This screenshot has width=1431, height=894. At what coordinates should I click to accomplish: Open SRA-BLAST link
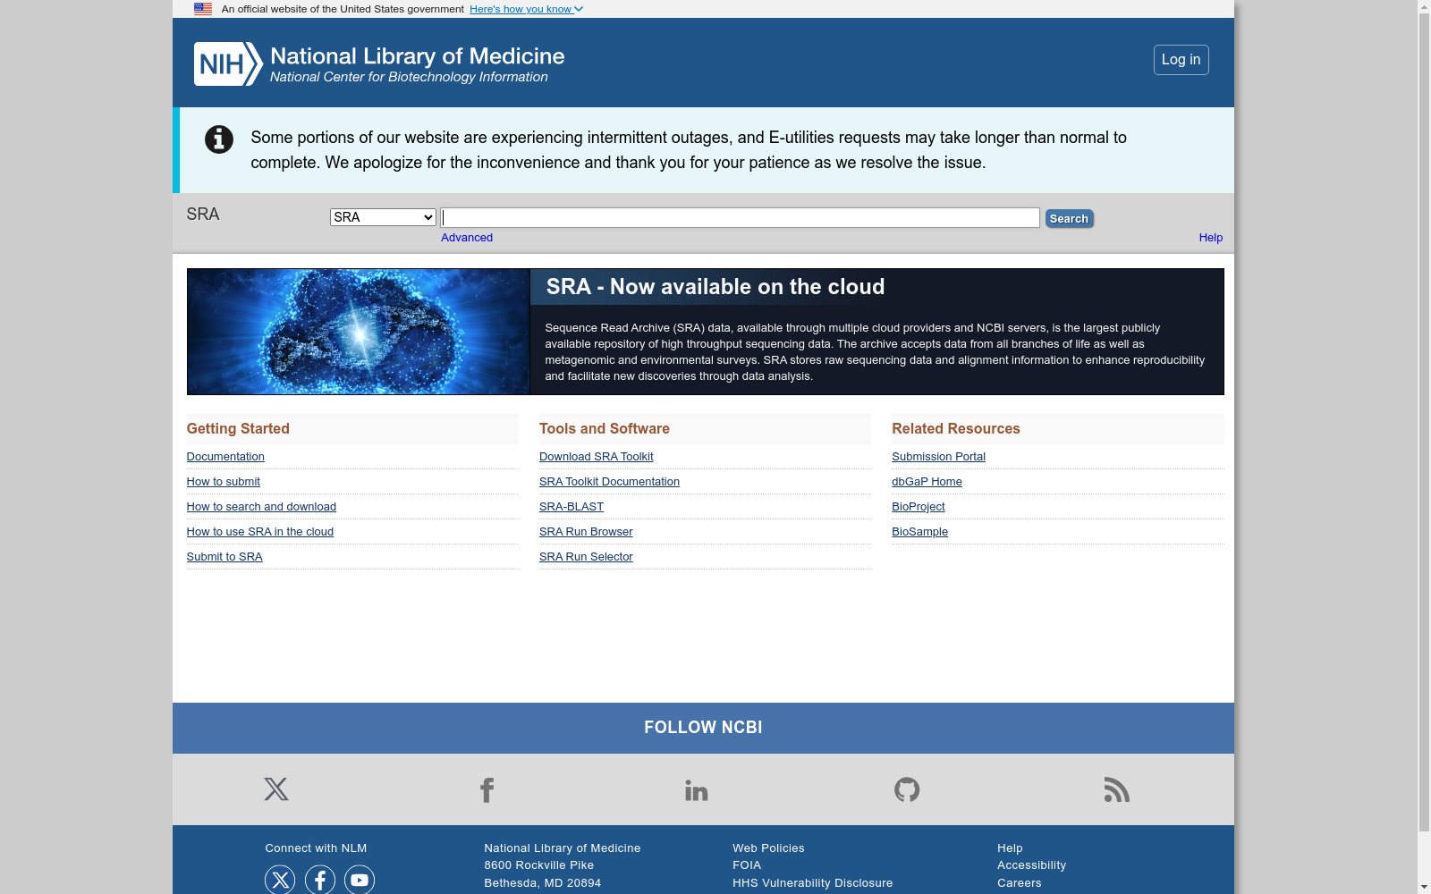[572, 507]
